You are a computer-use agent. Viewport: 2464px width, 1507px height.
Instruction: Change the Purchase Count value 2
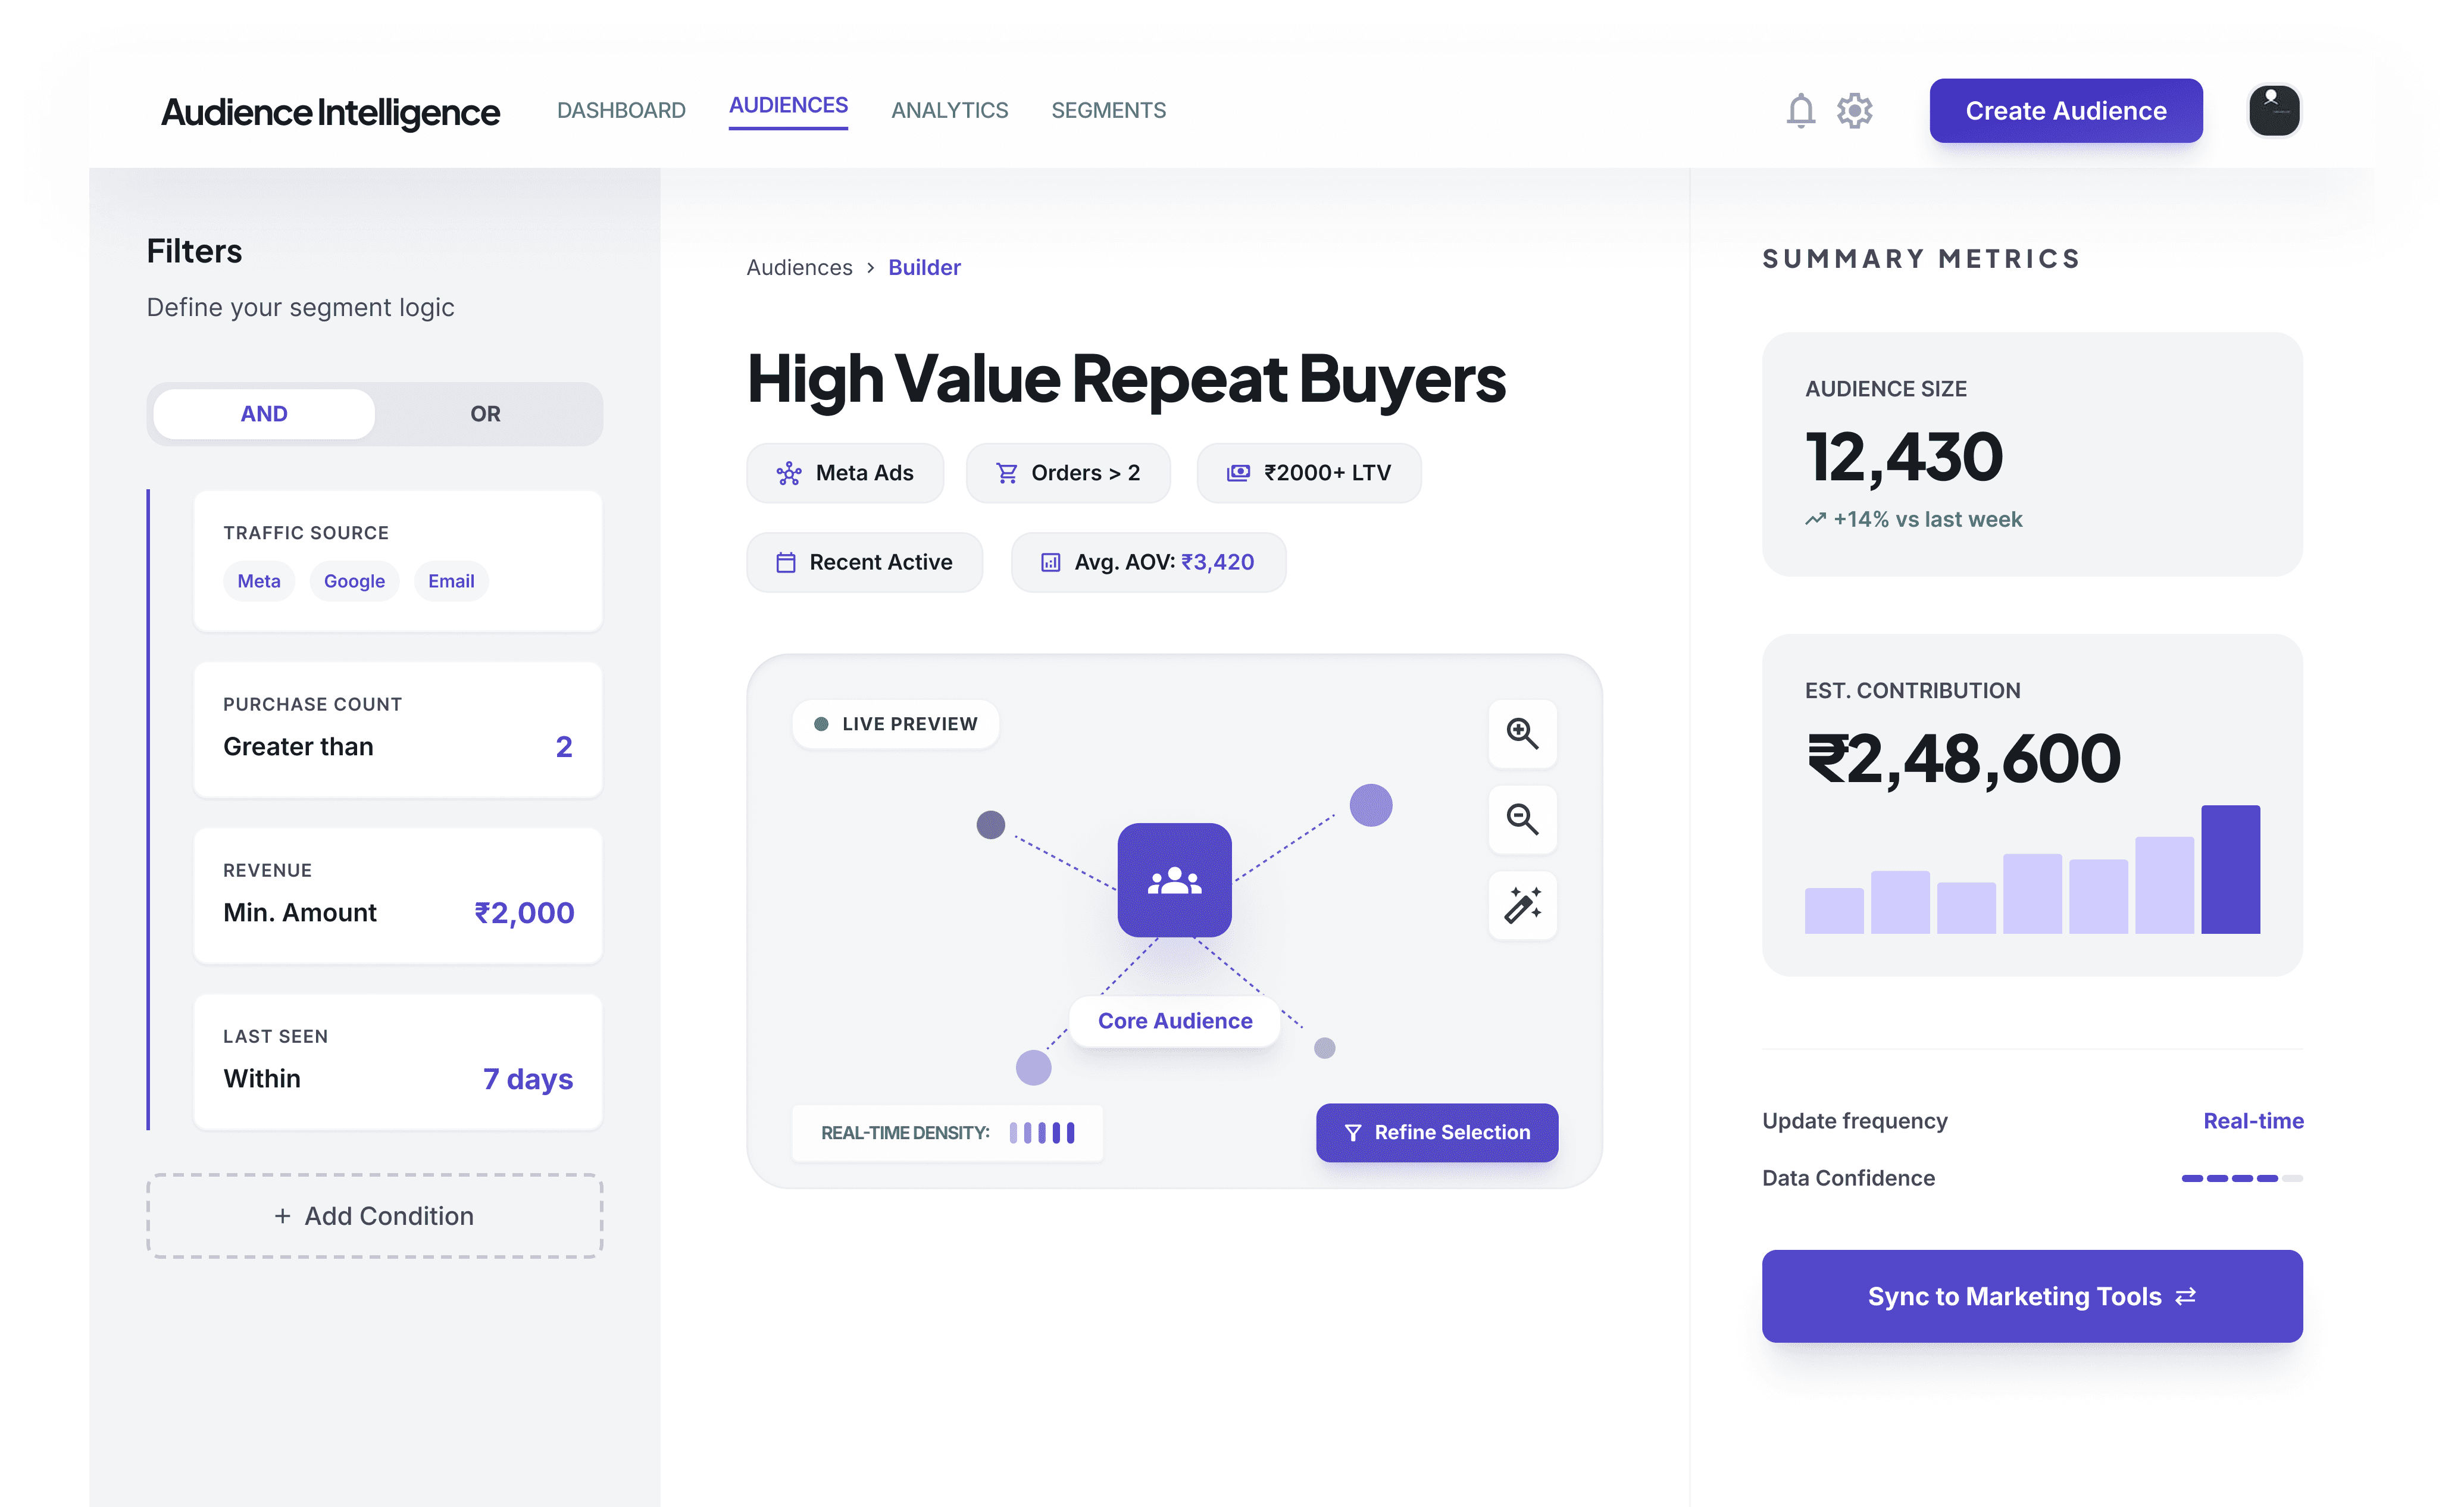click(x=564, y=747)
